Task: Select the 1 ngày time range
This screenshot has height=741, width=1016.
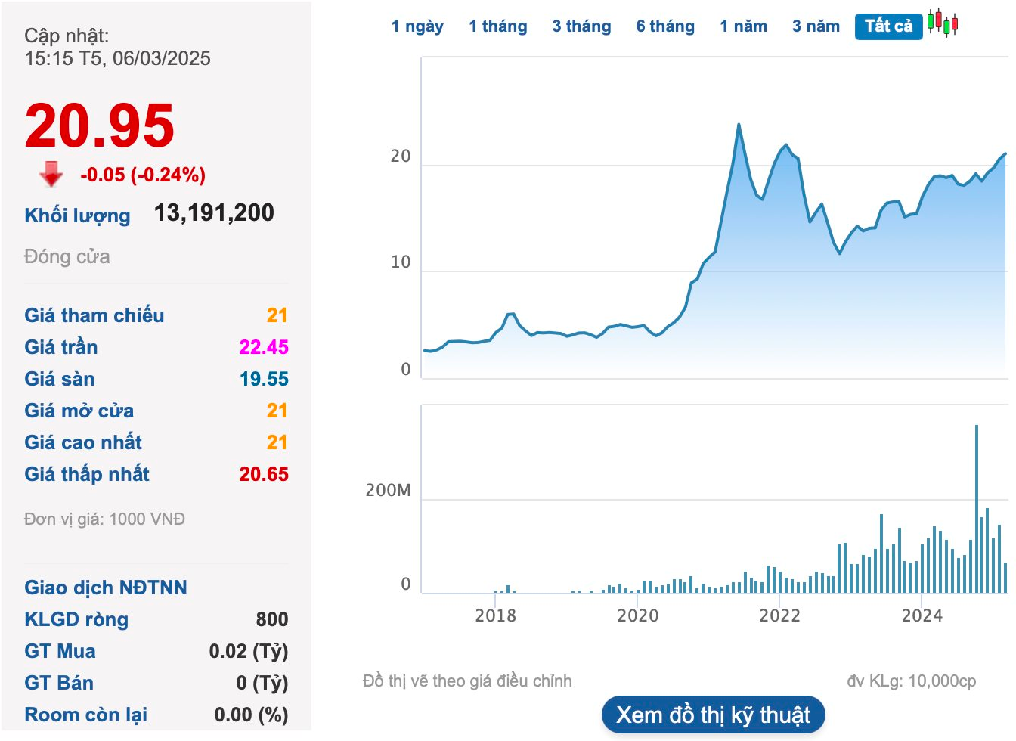Action: coord(417,26)
